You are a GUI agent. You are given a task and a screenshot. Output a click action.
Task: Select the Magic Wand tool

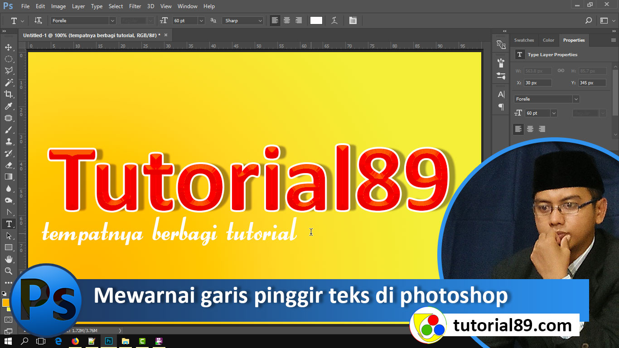point(8,82)
